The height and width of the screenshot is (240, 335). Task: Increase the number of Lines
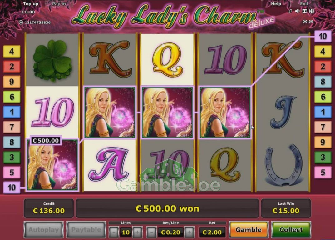pos(137,232)
